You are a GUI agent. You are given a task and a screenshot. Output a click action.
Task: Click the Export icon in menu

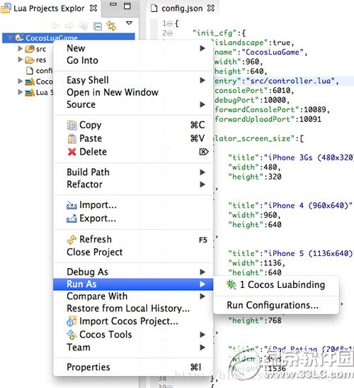[72, 218]
